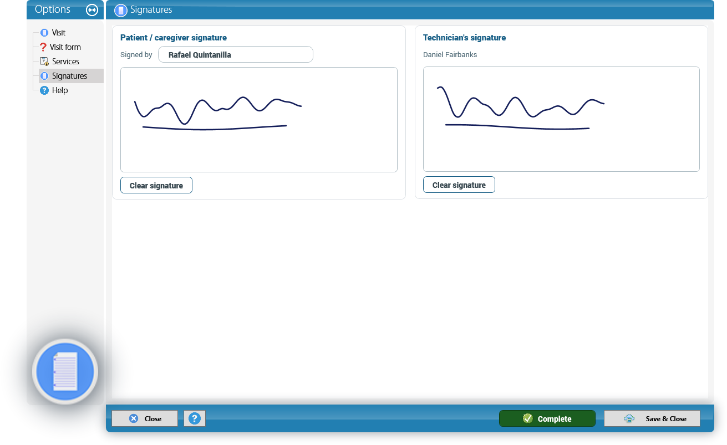The image size is (727, 445).
Task: Click the Visit sidebar icon
Action: point(44,33)
